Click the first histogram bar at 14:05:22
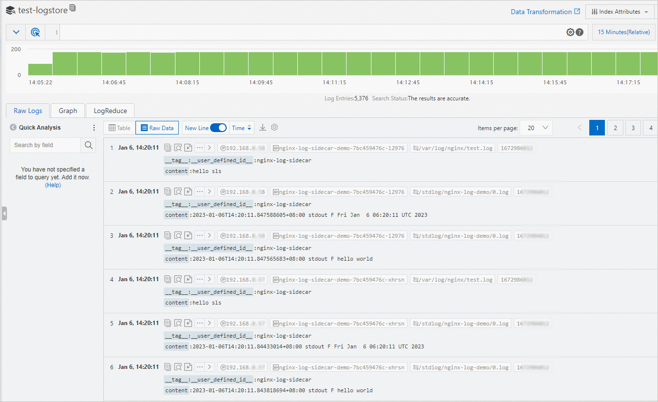 40,69
